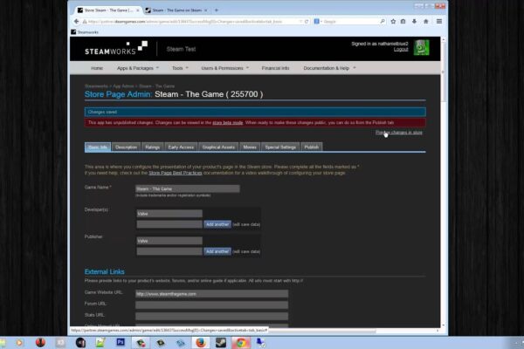
Task: Click the green user avatar image
Action: pyautogui.click(x=419, y=46)
